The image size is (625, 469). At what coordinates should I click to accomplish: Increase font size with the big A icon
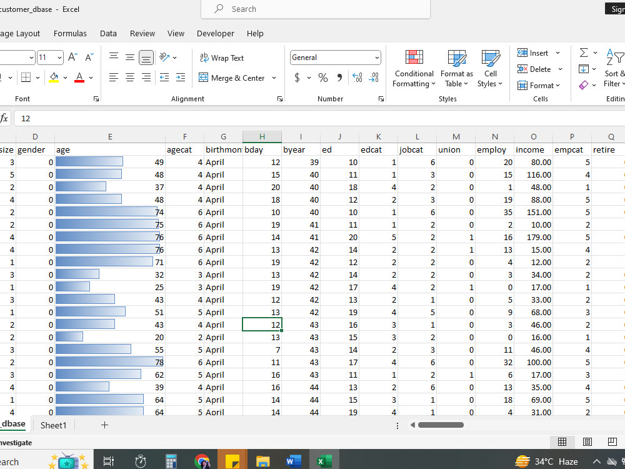click(72, 58)
